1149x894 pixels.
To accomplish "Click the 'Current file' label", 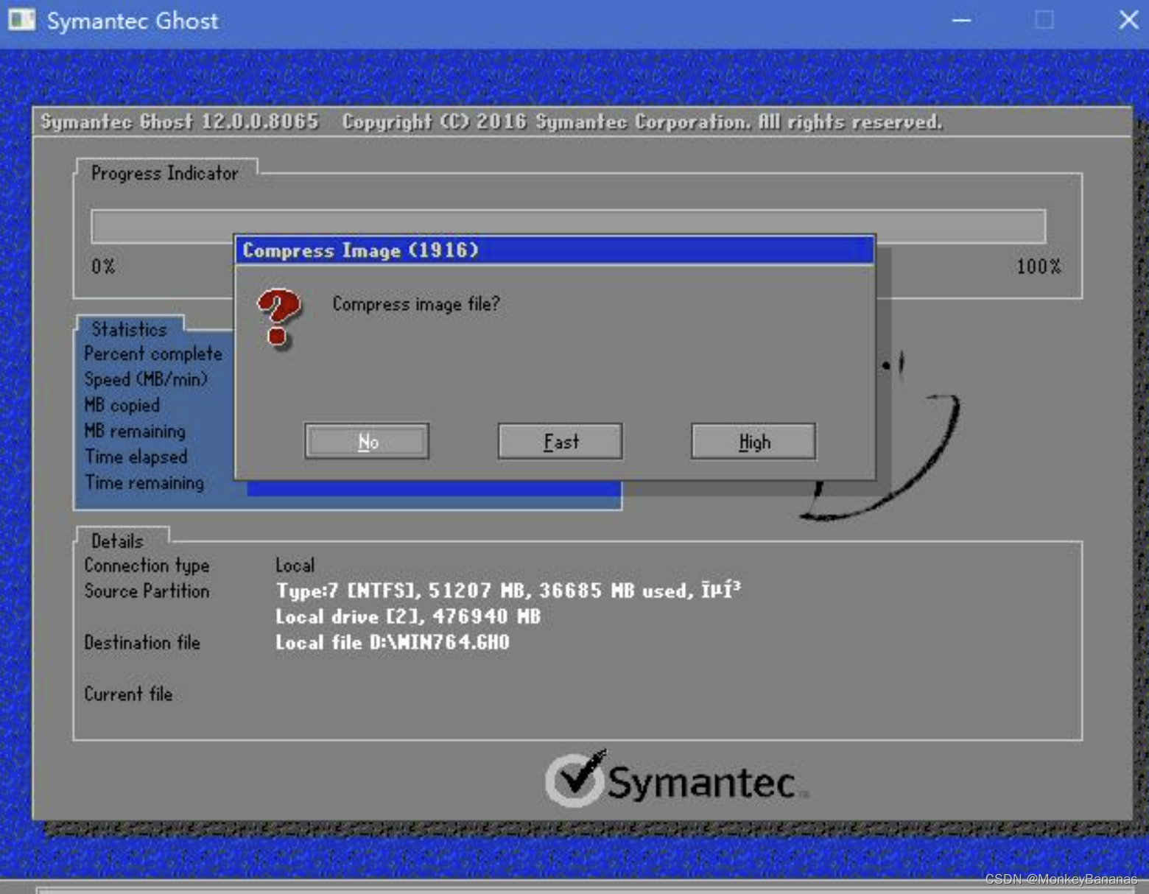I will [128, 694].
